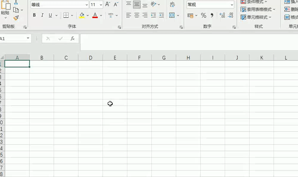Open number format box showing 常规

click(x=210, y=4)
